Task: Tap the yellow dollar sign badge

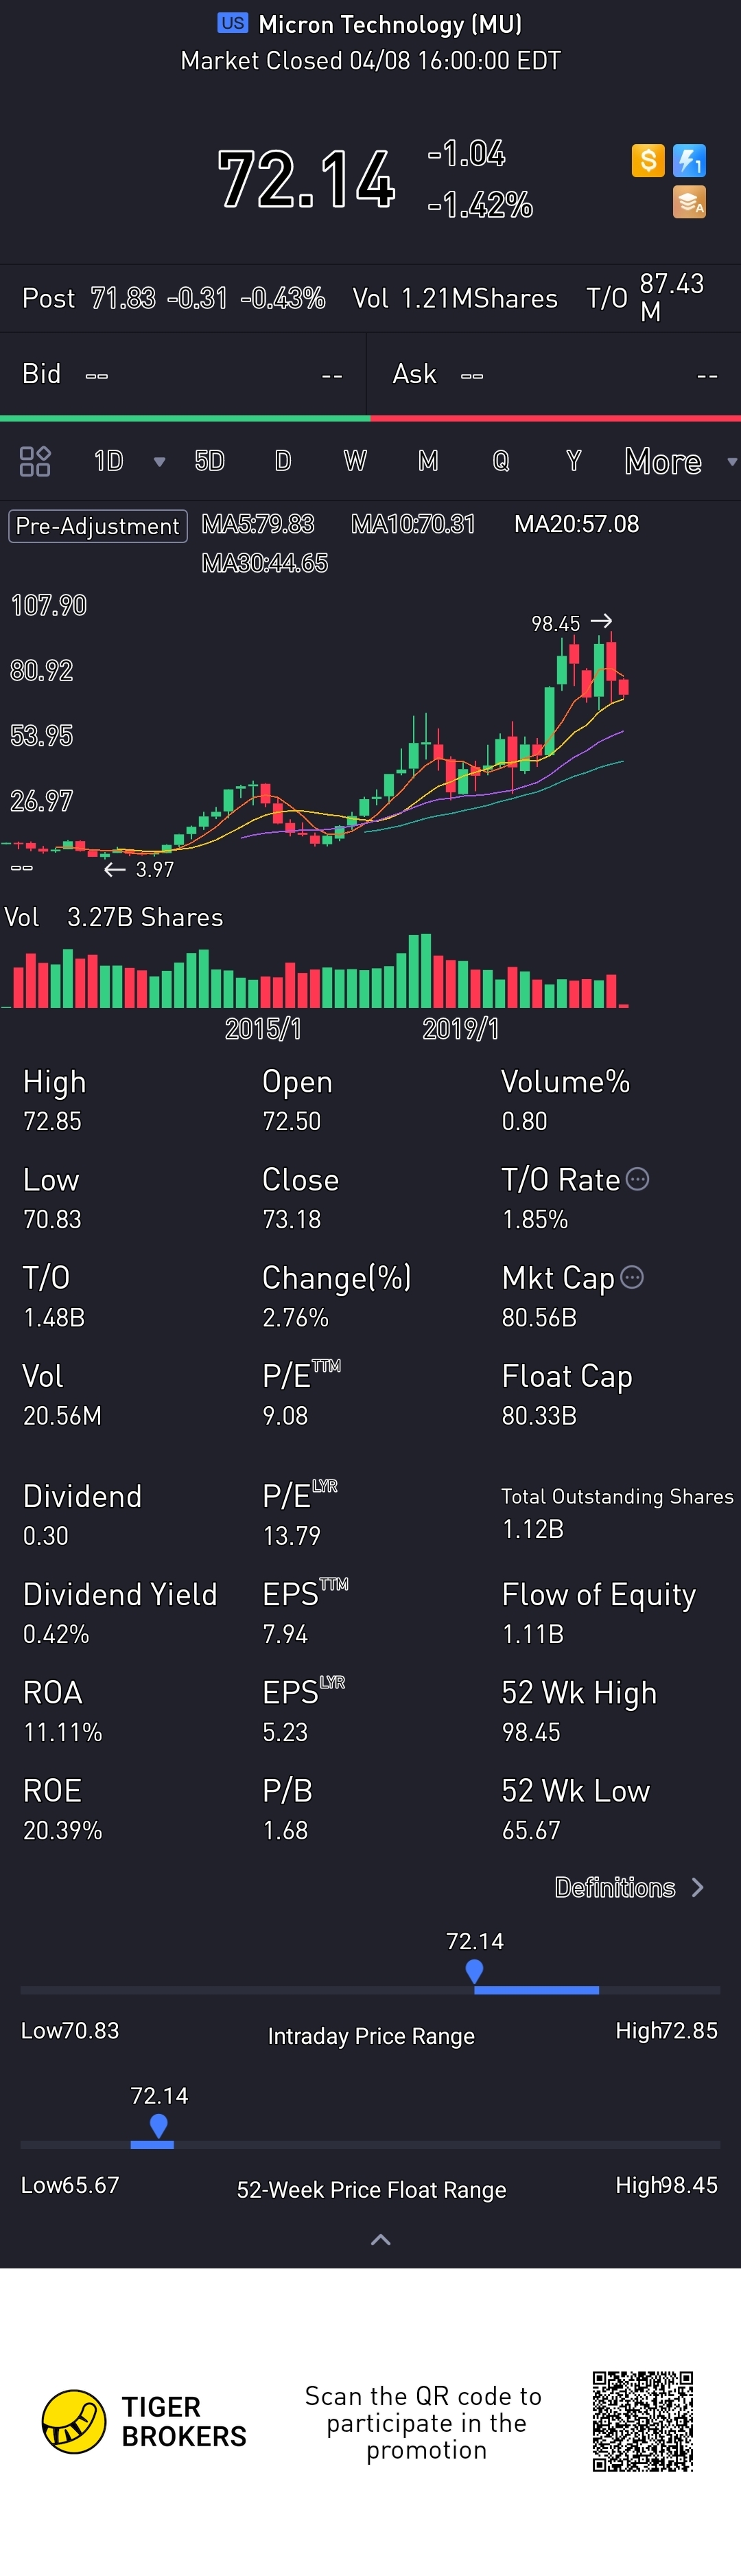Action: [648, 160]
